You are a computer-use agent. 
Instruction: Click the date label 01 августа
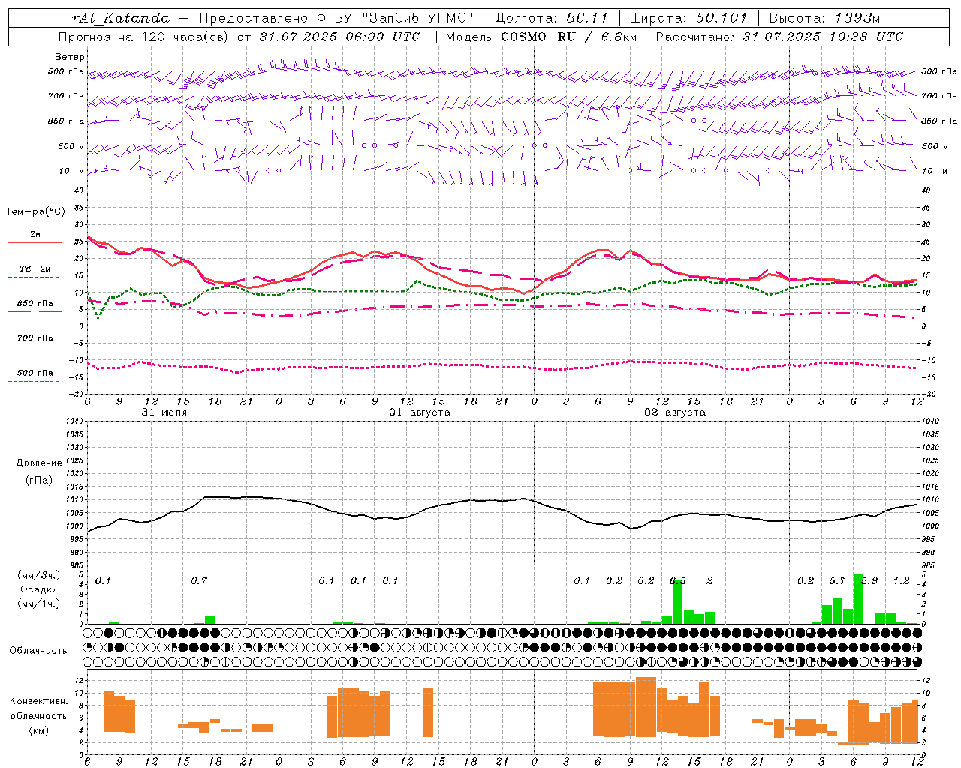(420, 412)
